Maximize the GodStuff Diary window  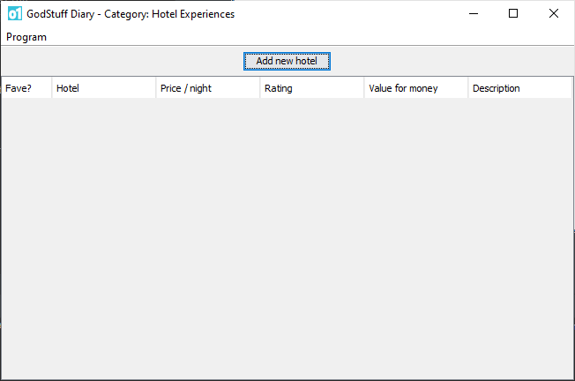[x=513, y=14]
